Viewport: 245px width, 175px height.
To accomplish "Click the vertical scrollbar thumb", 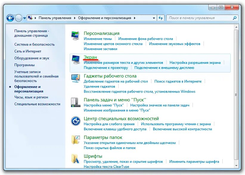I will (x=236, y=95).
